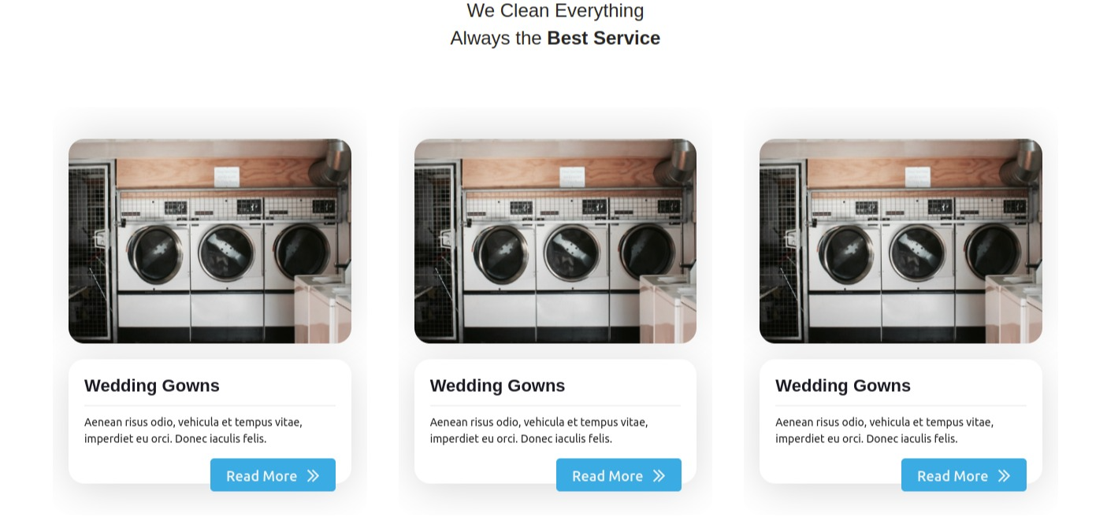The height and width of the screenshot is (517, 1107).
Task: Select the laundromat photo in the left card
Action: (210, 241)
